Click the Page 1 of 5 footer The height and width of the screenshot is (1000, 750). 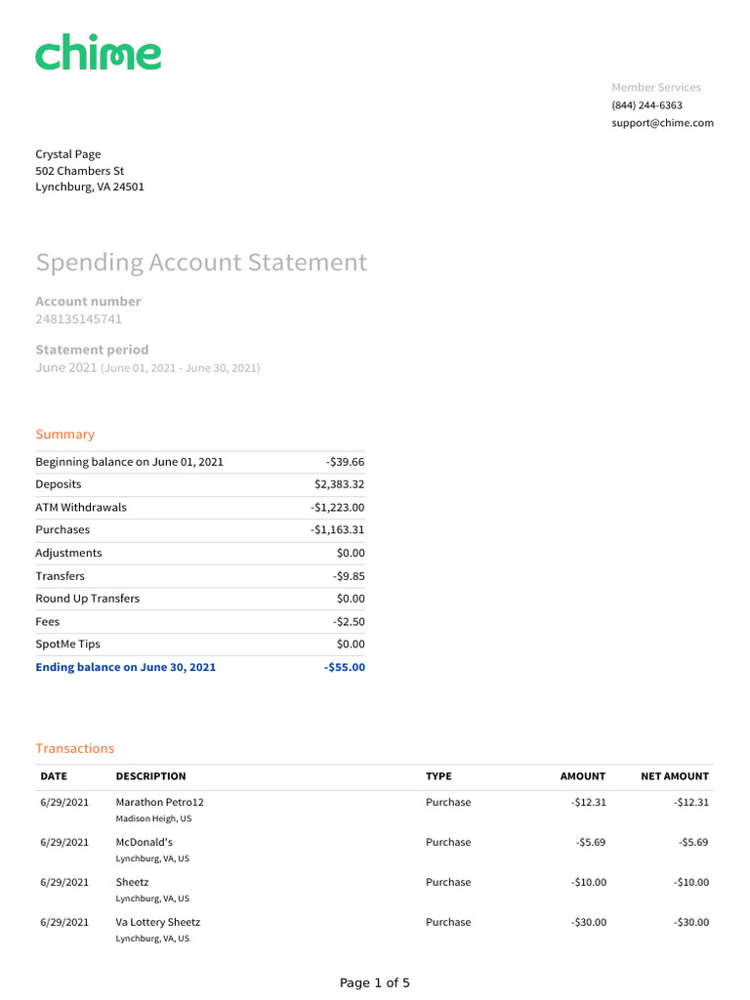coord(375,982)
